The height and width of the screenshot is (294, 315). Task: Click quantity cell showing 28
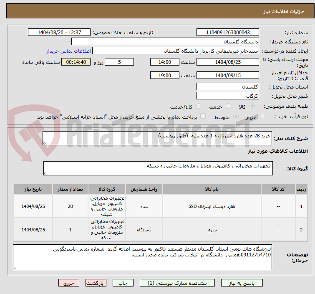(x=70, y=206)
